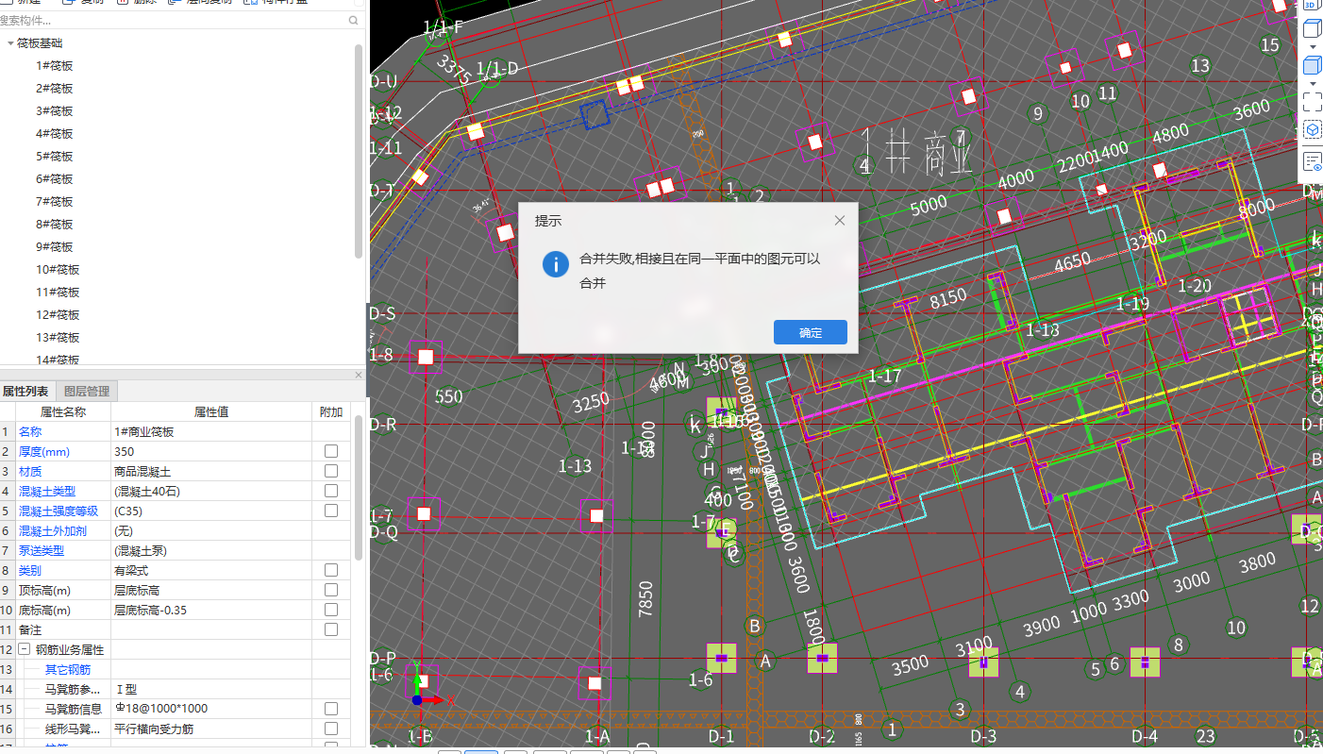The height and width of the screenshot is (754, 1323).
Task: Click the 属性值 column header
Action: pyautogui.click(x=211, y=411)
